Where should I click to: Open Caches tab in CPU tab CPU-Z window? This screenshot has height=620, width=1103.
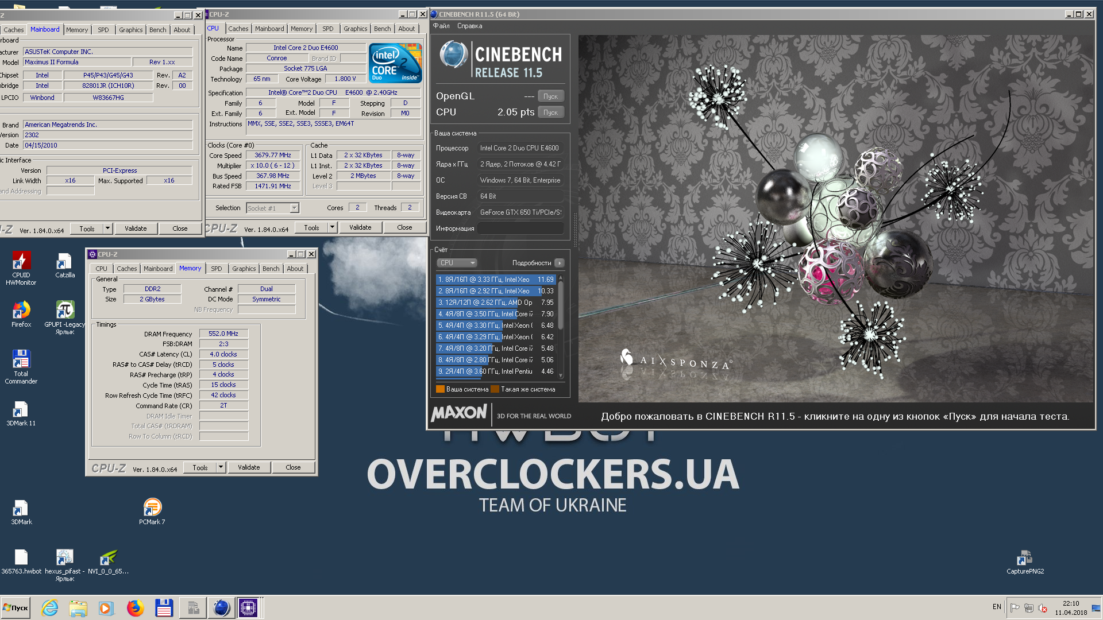tap(238, 29)
